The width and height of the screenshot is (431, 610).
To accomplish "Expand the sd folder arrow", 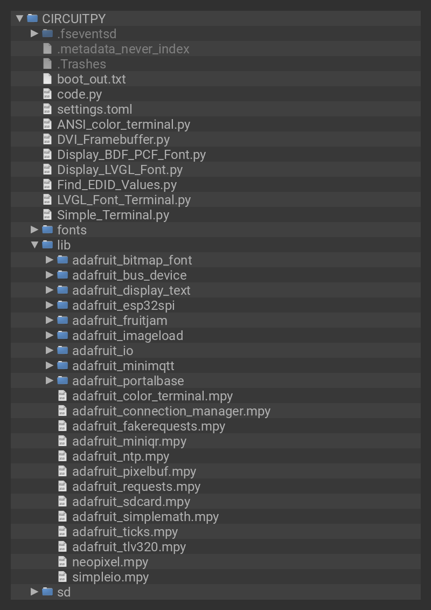I will coord(34,592).
